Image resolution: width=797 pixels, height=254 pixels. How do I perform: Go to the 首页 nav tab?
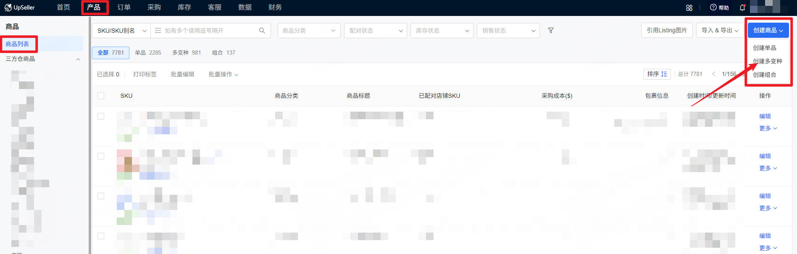click(63, 8)
